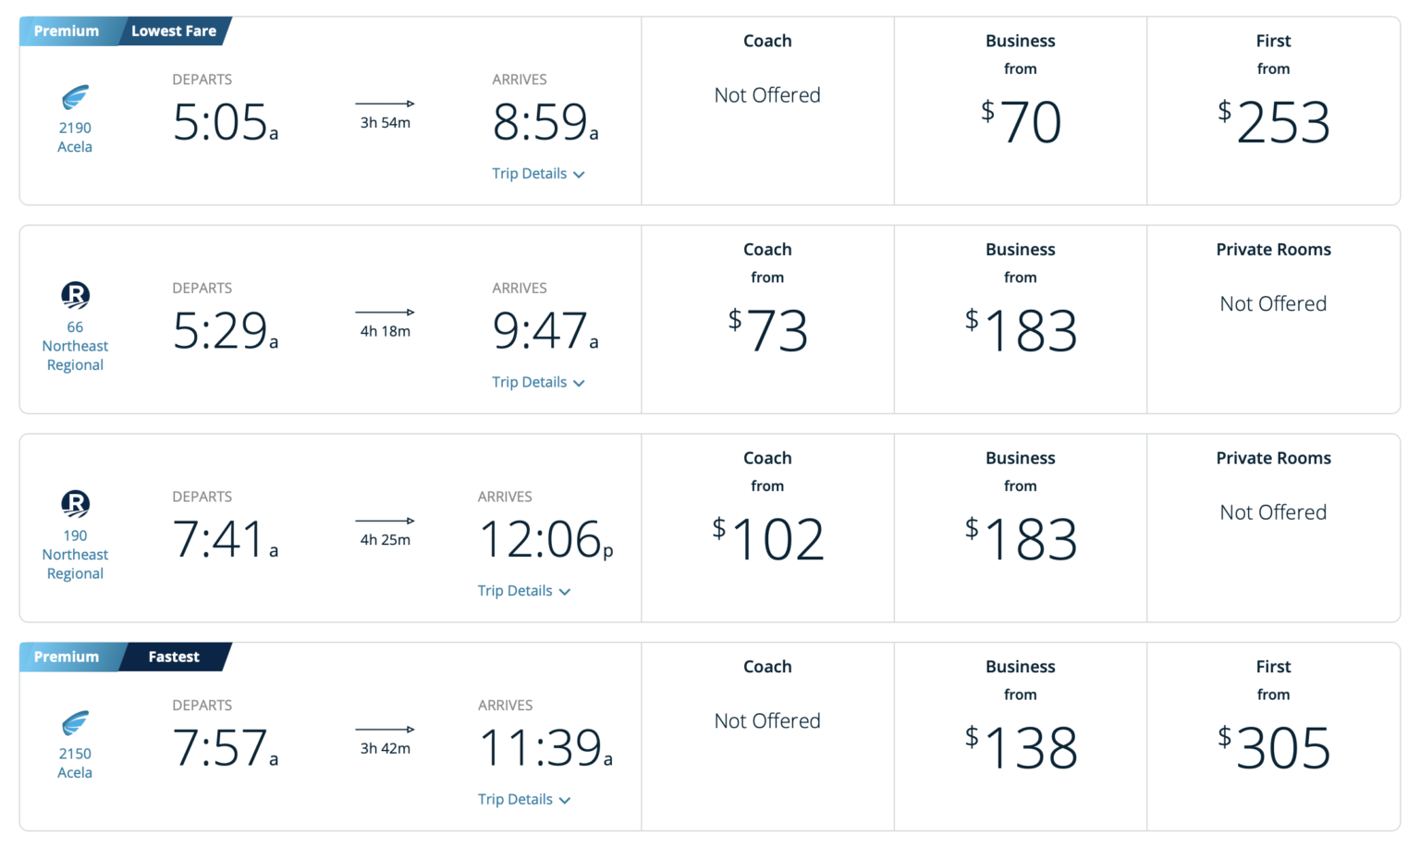
Task: Select the $305 First class fare
Action: (x=1273, y=747)
